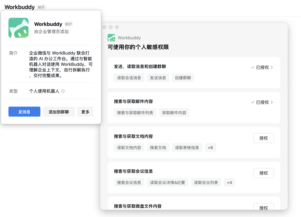Screen dimensions: 301x217
Task: Click the 发送消息 tag
Action: [x=158, y=78]
